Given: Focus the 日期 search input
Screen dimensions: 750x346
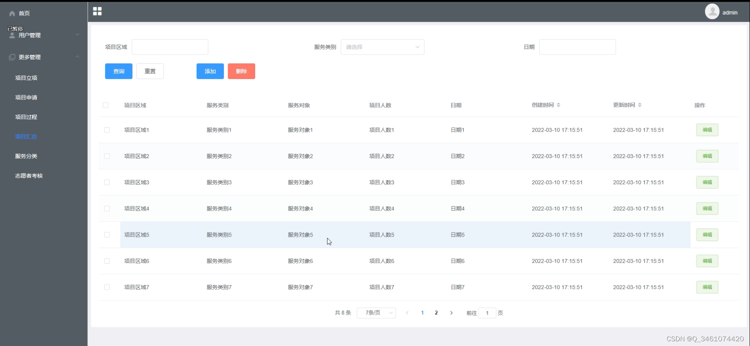Looking at the screenshot, I should tap(577, 47).
